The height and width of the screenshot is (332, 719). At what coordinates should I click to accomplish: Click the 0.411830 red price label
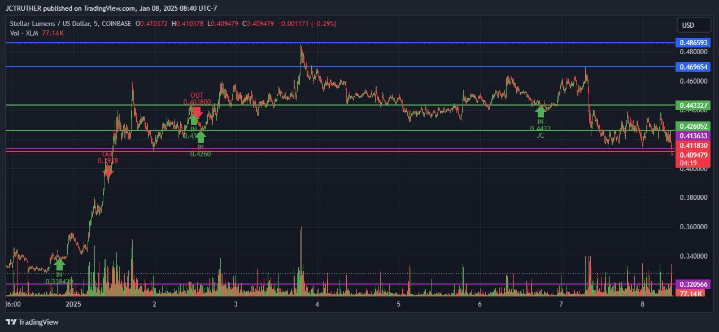[692, 145]
